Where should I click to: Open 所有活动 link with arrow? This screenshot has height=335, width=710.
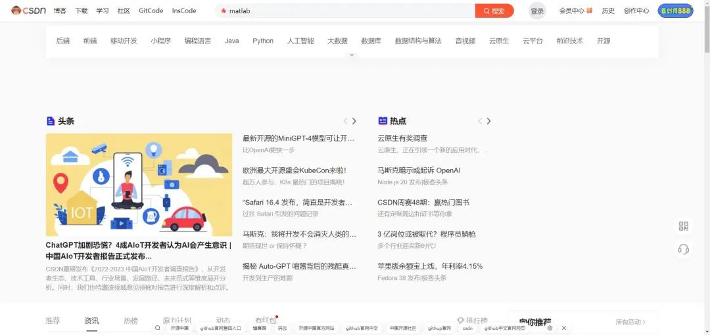(x=630, y=322)
